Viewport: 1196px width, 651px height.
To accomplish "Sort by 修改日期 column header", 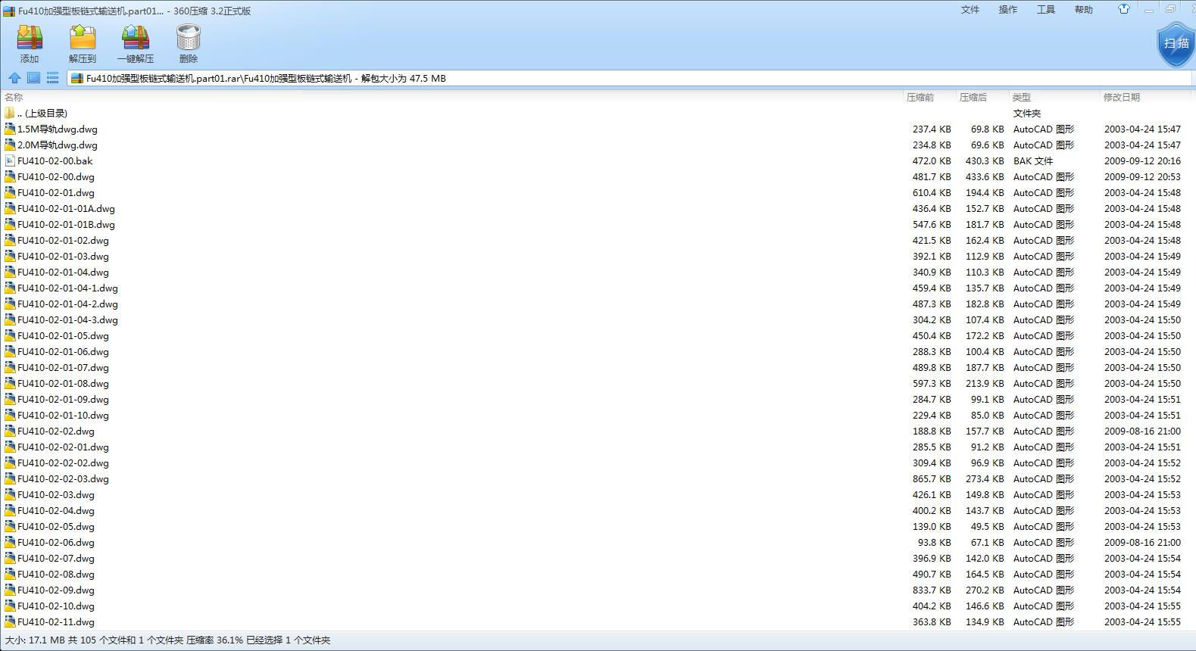I will pos(1122,97).
